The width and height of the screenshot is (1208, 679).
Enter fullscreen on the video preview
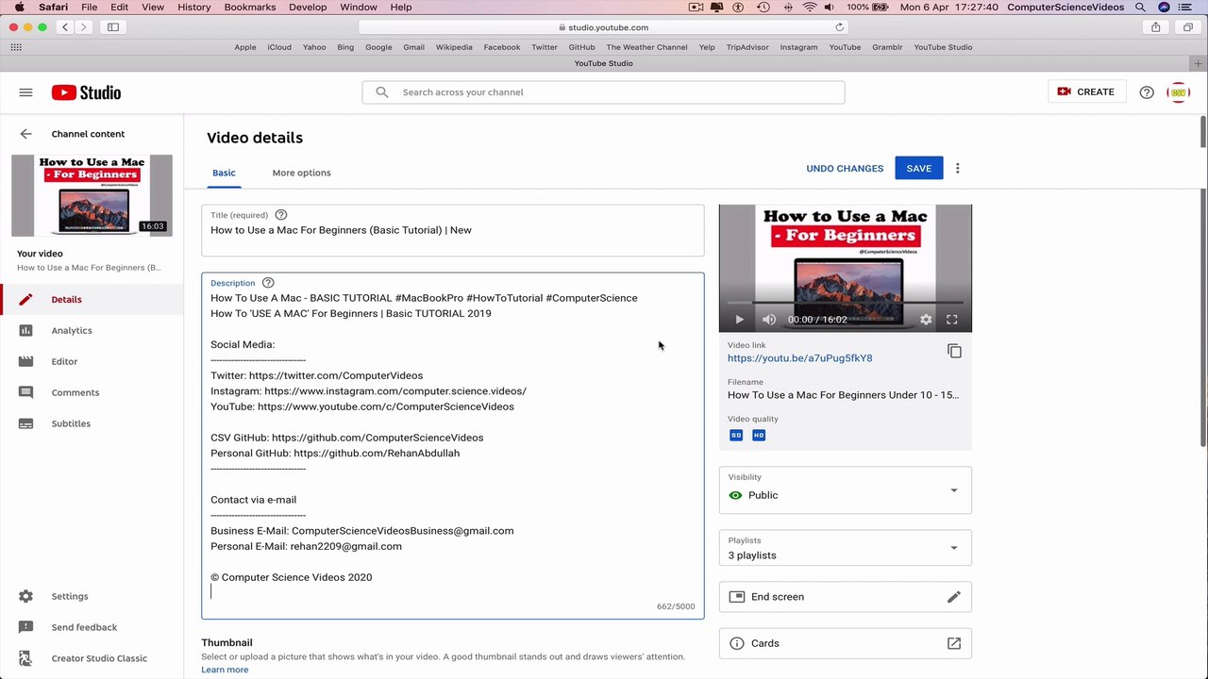pyautogui.click(x=952, y=320)
